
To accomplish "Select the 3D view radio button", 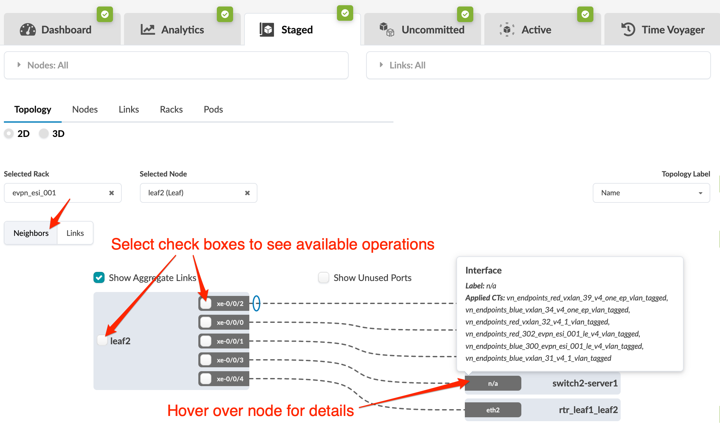I will pos(44,134).
